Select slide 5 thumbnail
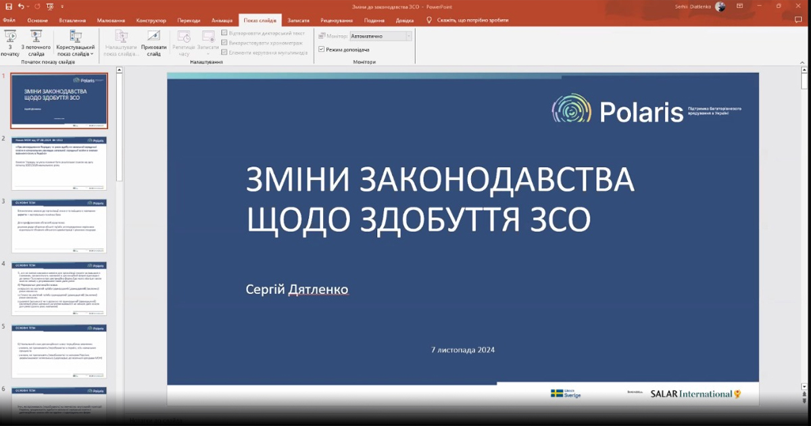The width and height of the screenshot is (811, 426). click(59, 351)
